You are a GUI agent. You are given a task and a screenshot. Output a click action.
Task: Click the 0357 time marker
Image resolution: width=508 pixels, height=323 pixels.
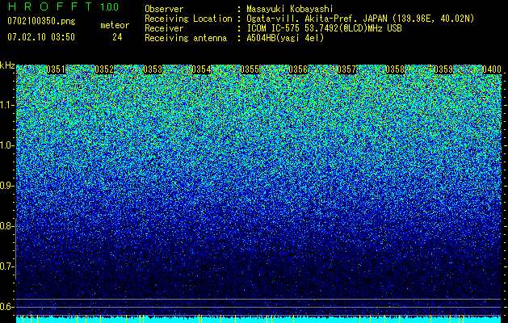pos(346,69)
